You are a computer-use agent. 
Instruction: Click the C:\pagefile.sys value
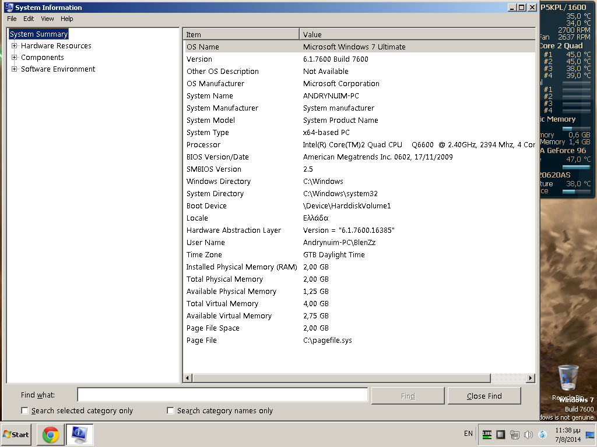328,340
